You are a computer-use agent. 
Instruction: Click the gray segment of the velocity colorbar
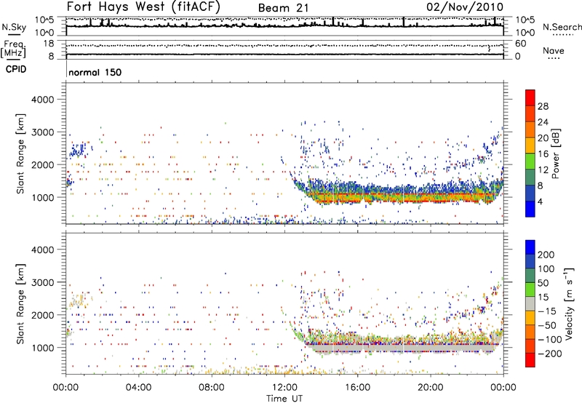click(530, 303)
